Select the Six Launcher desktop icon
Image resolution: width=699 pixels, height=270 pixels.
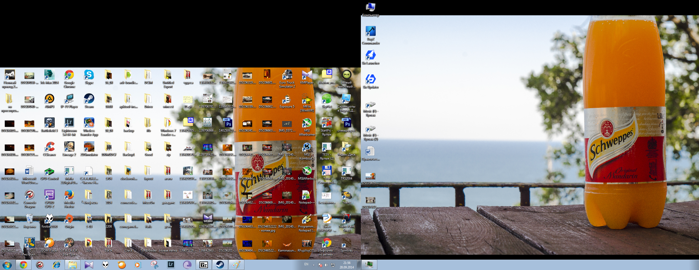370,57
